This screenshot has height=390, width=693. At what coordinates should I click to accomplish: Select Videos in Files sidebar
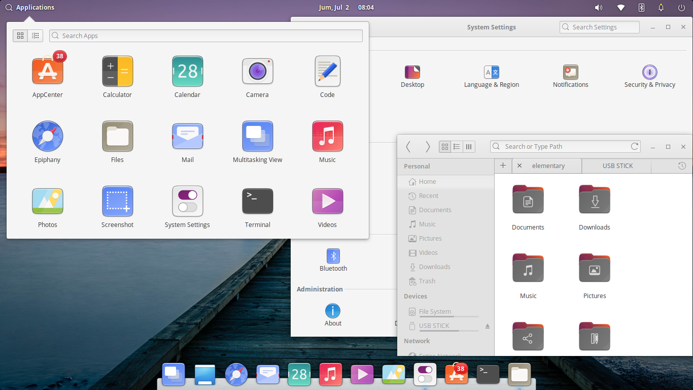pos(446,253)
